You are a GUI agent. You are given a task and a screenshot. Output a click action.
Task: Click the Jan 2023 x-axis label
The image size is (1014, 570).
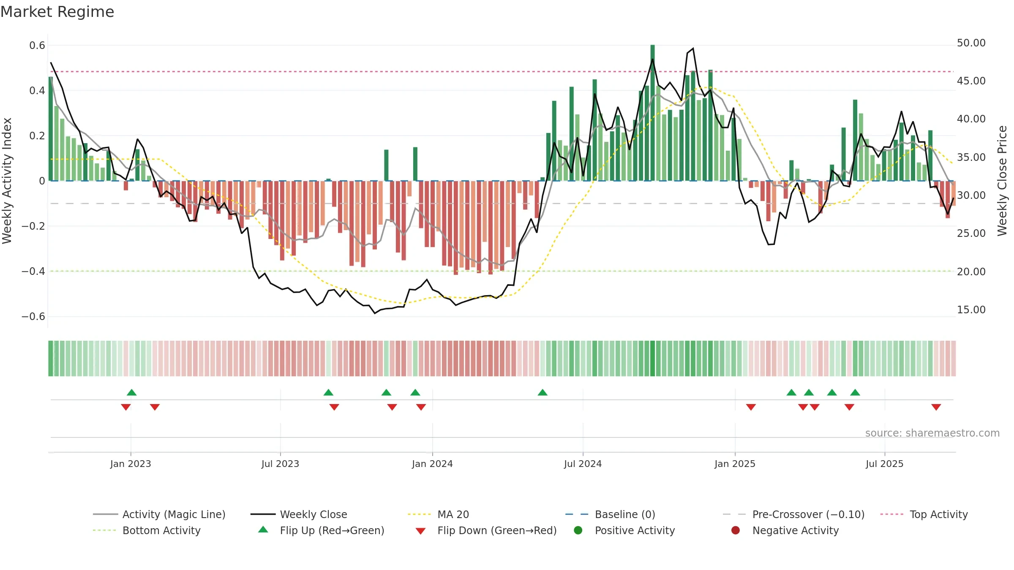pyautogui.click(x=131, y=464)
